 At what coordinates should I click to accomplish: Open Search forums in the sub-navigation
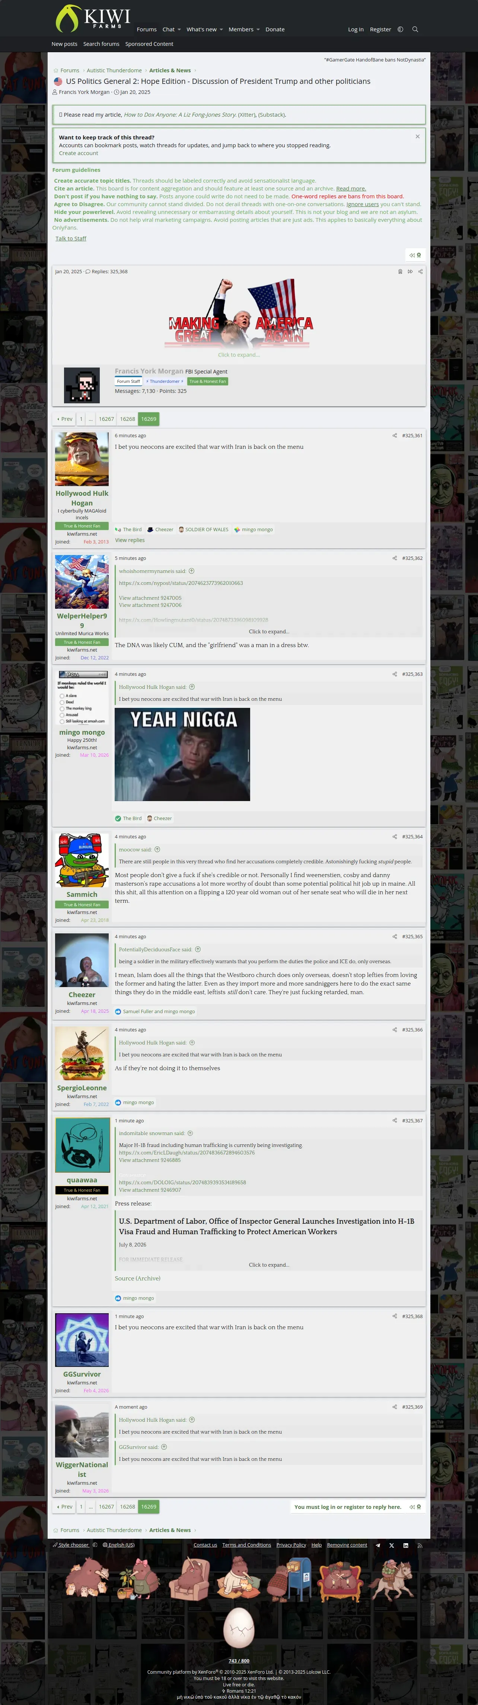click(x=101, y=44)
